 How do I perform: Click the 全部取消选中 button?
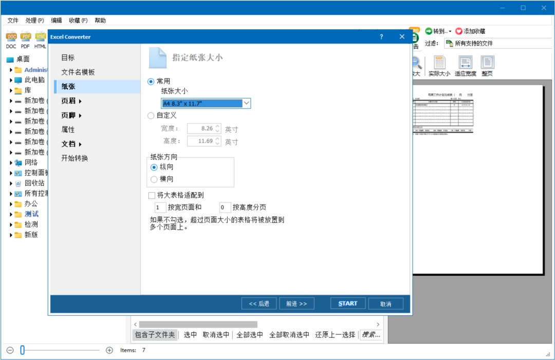click(x=289, y=334)
